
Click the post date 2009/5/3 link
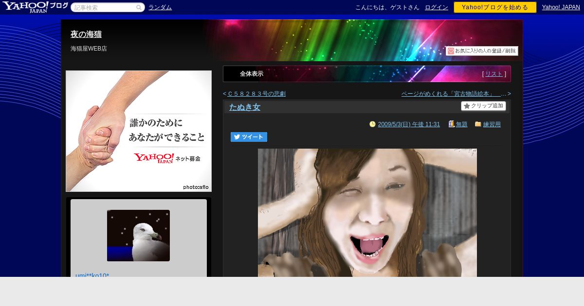pos(409,124)
